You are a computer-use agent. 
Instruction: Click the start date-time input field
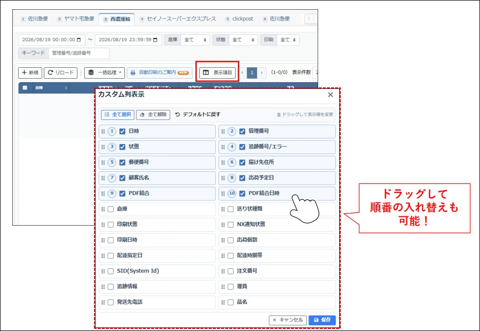[51, 40]
